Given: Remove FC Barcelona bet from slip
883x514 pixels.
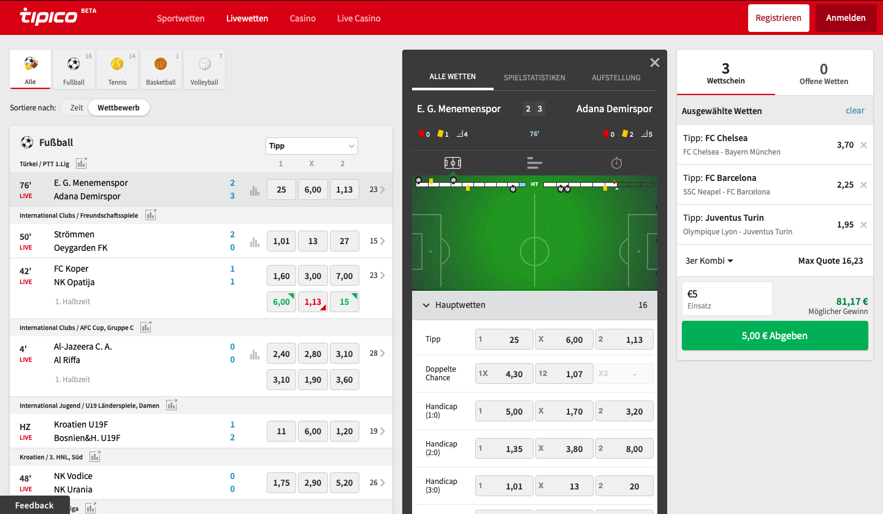Looking at the screenshot, I should (863, 185).
